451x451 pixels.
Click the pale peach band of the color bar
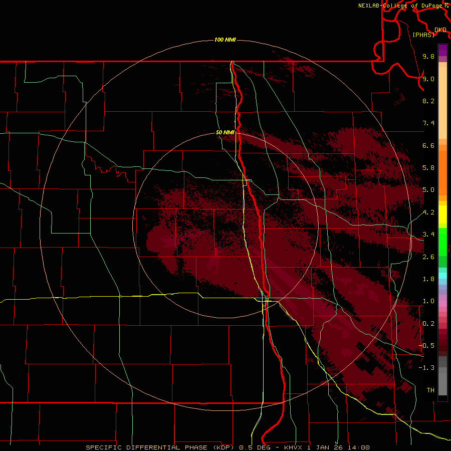pos(442,103)
